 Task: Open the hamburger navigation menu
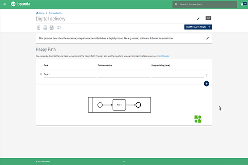[x=4, y=4]
